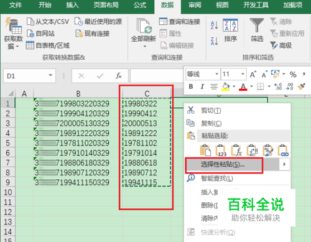
Task: Select Copy (复制) from context menu
Action: click(237, 123)
